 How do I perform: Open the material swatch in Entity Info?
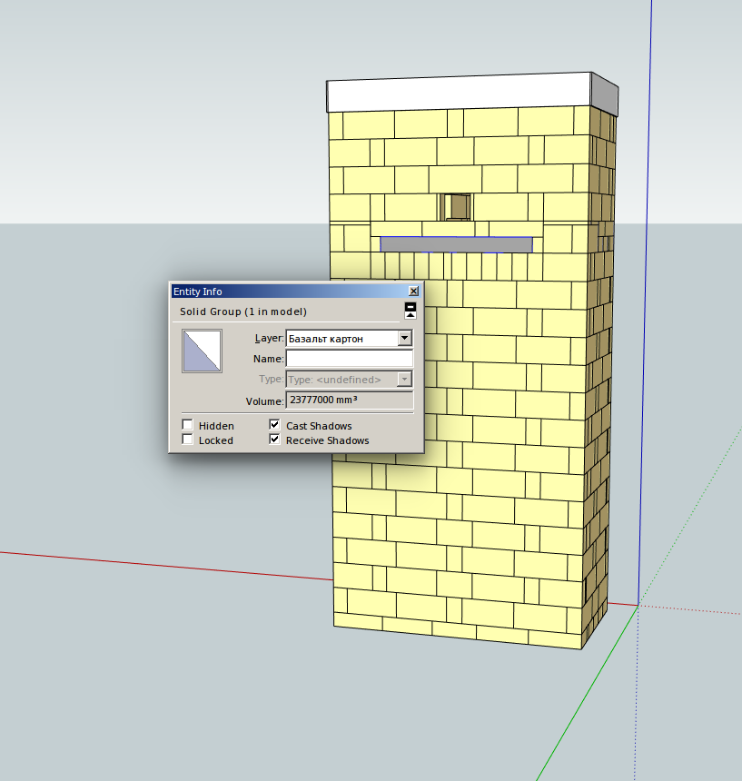[x=202, y=351]
